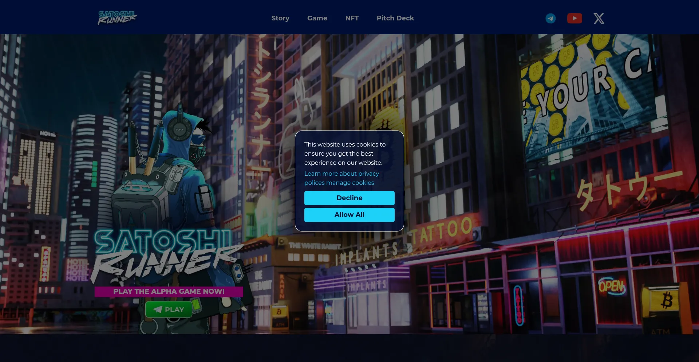The width and height of the screenshot is (699, 362).
Task: Open the Telegram channel icon in header
Action: coord(550,18)
